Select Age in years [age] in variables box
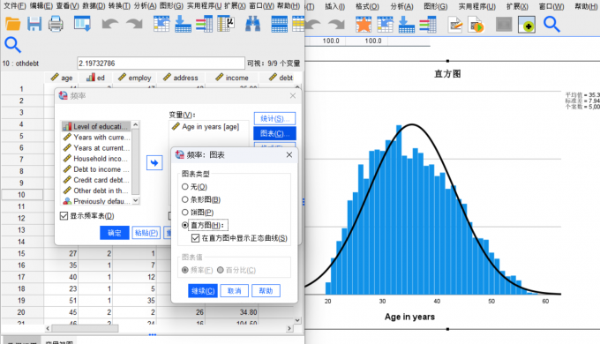Image resolution: width=600 pixels, height=344 pixels. [x=206, y=127]
